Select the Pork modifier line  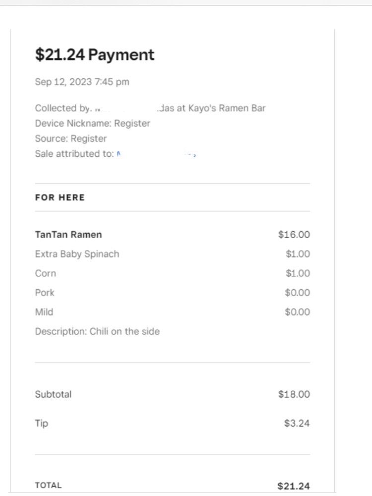click(x=45, y=293)
